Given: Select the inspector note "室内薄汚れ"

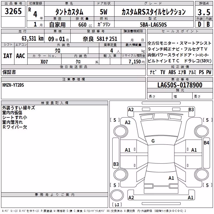Looking at the screenshot, I should pos(12,122).
